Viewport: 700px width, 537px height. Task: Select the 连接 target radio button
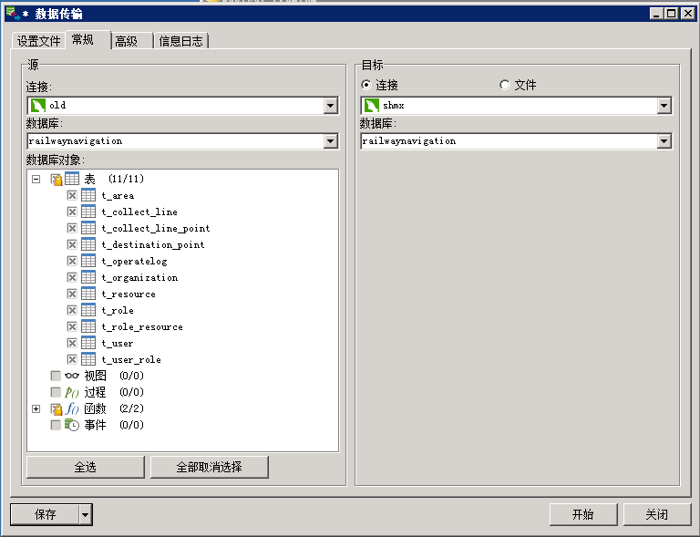click(366, 85)
